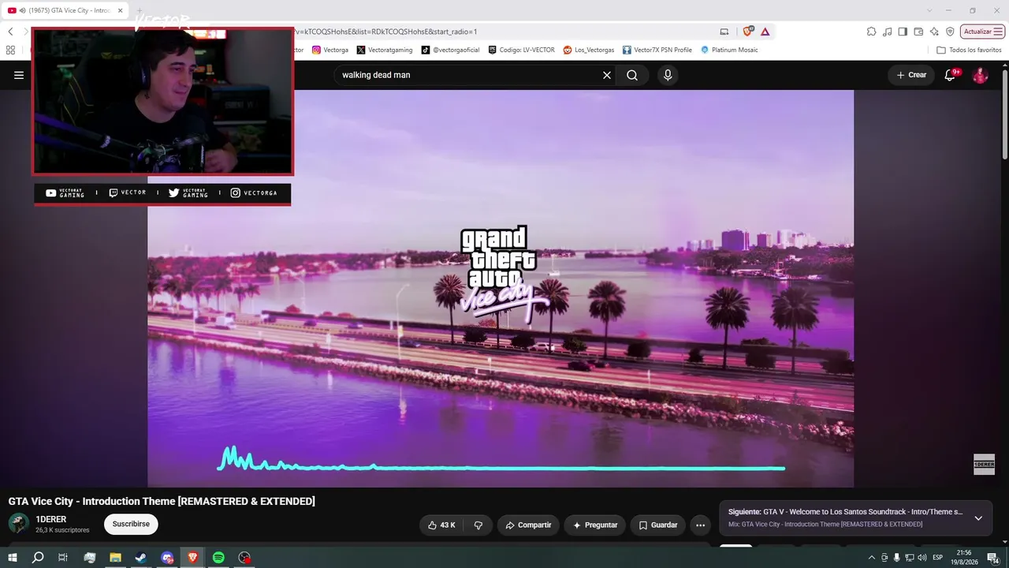Like the video with 43 K button
Screen dimensions: 1009x568
point(441,525)
